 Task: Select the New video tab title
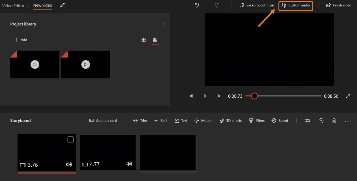coord(42,5)
